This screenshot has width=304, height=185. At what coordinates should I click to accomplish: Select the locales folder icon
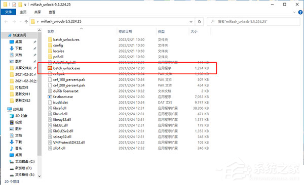click(x=50, y=51)
